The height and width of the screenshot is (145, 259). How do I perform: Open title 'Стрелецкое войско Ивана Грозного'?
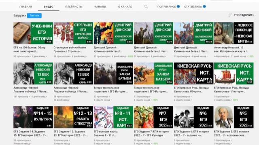70,49
